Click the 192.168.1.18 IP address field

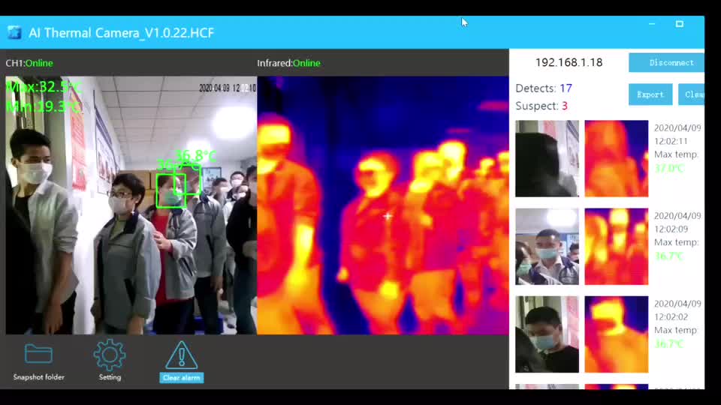pyautogui.click(x=569, y=62)
